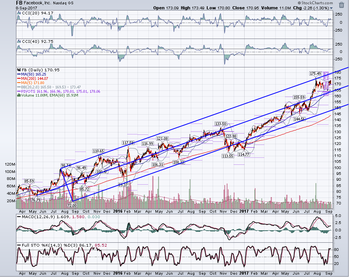349x277 pixels.
Task: Click the chart date "8-Sep-2017"
Action: pyautogui.click(x=26, y=8)
